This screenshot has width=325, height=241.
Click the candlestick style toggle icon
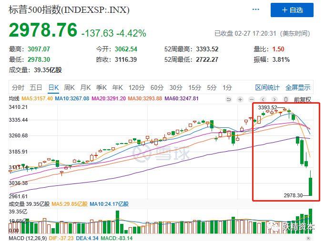point(285,99)
